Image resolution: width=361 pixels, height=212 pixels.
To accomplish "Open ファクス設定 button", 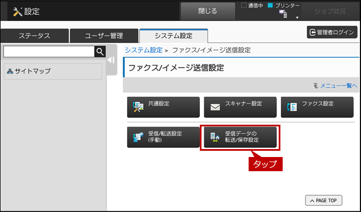I will 317,107.
